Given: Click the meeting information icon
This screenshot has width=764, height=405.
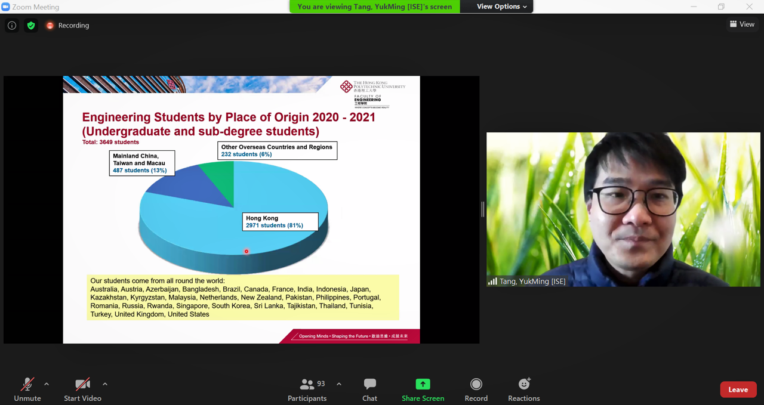Looking at the screenshot, I should [x=12, y=26].
